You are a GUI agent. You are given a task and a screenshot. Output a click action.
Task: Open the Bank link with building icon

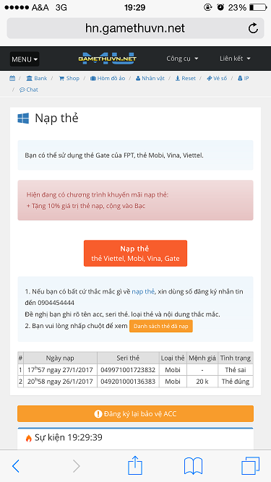point(37,78)
